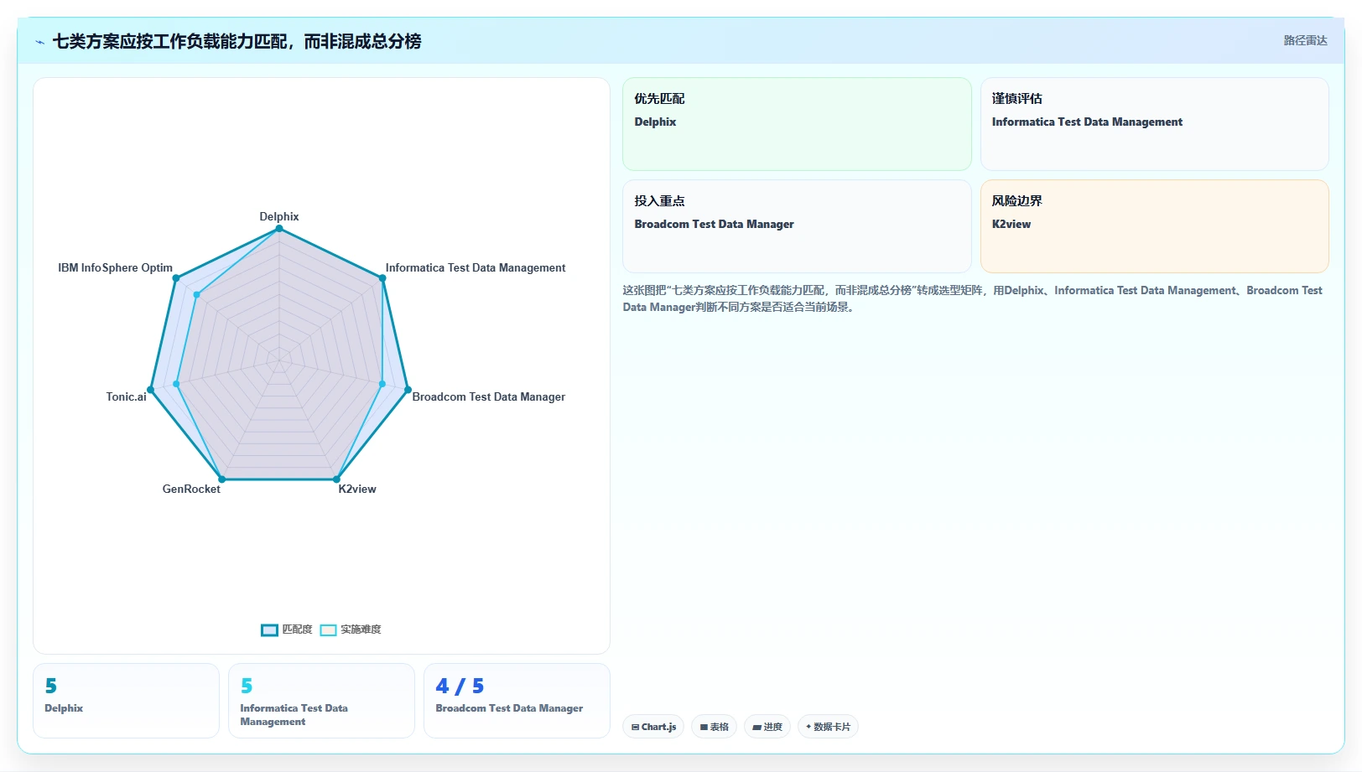This screenshot has width=1362, height=772.
Task: Click the GenRocket axis label
Action: [191, 489]
